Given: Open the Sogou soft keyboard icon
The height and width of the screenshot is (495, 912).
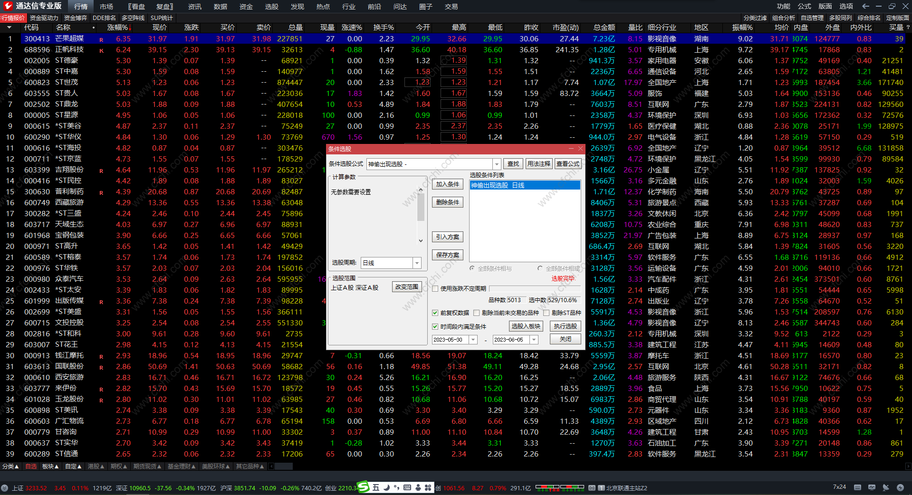Looking at the screenshot, I should (x=407, y=487).
